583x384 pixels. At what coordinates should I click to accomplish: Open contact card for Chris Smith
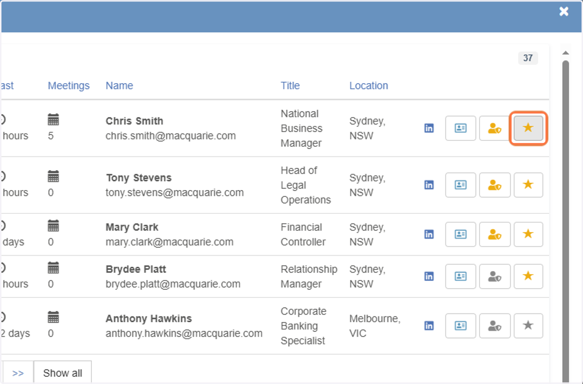(x=461, y=128)
